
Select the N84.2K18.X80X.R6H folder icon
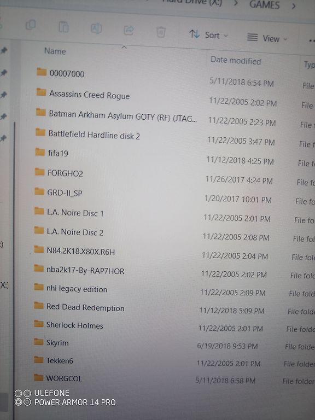click(39, 249)
